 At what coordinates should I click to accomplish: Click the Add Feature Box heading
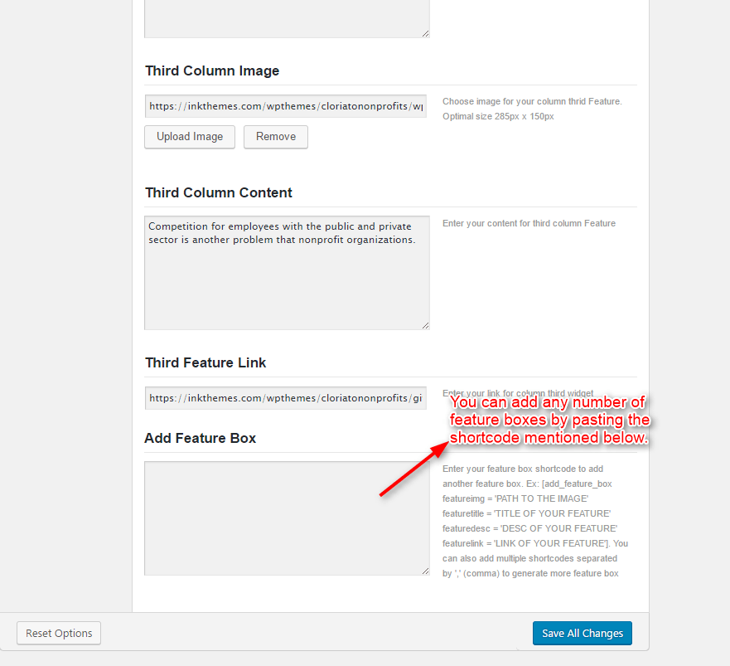tap(200, 439)
